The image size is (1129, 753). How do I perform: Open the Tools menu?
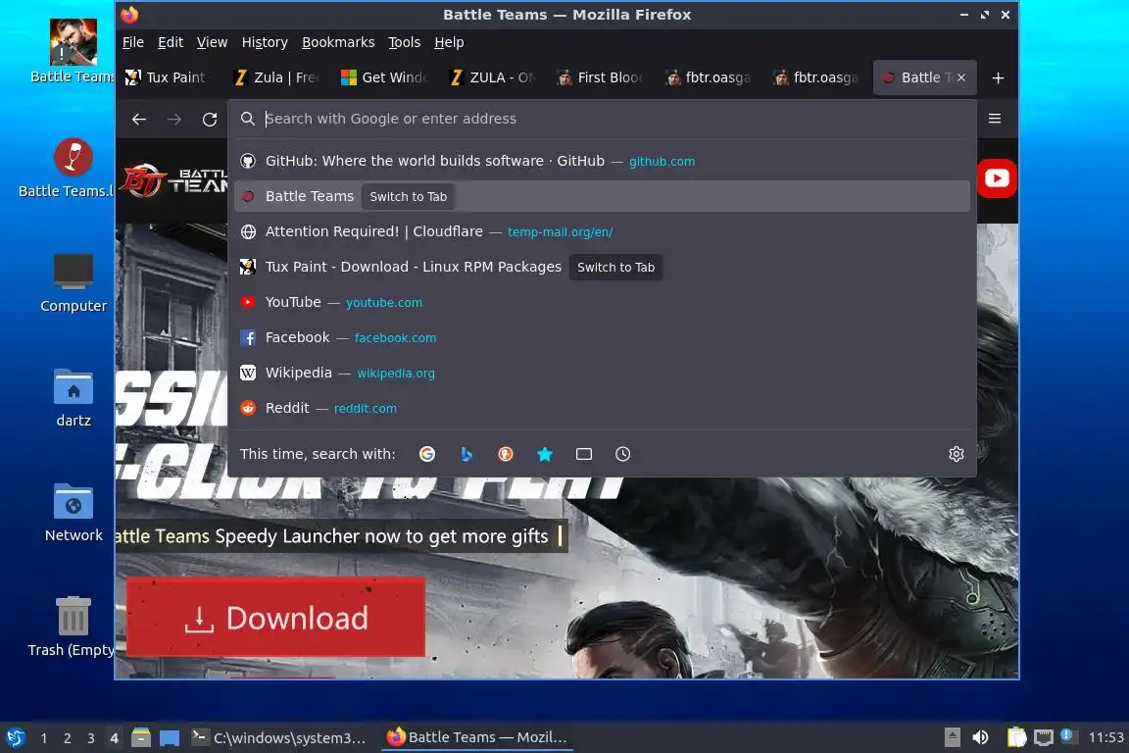(x=404, y=42)
